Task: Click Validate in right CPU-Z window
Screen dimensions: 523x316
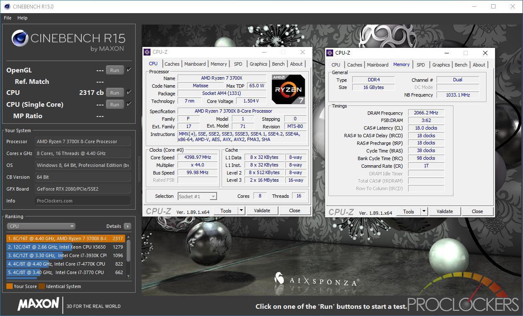Action: [x=445, y=211]
